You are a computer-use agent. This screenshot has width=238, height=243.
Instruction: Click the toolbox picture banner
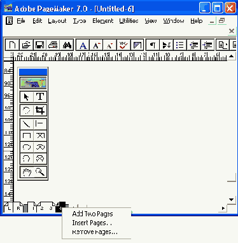tap(33, 83)
